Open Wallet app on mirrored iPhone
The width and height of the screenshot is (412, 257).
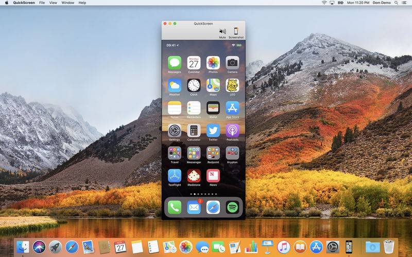213,108
